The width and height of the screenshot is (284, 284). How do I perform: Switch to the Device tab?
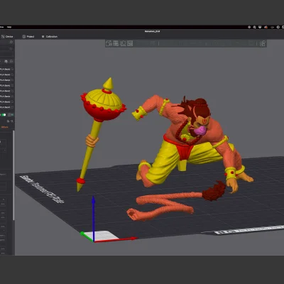pos(7,37)
